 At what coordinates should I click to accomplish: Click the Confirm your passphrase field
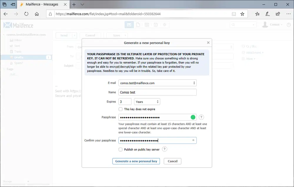coord(158,140)
